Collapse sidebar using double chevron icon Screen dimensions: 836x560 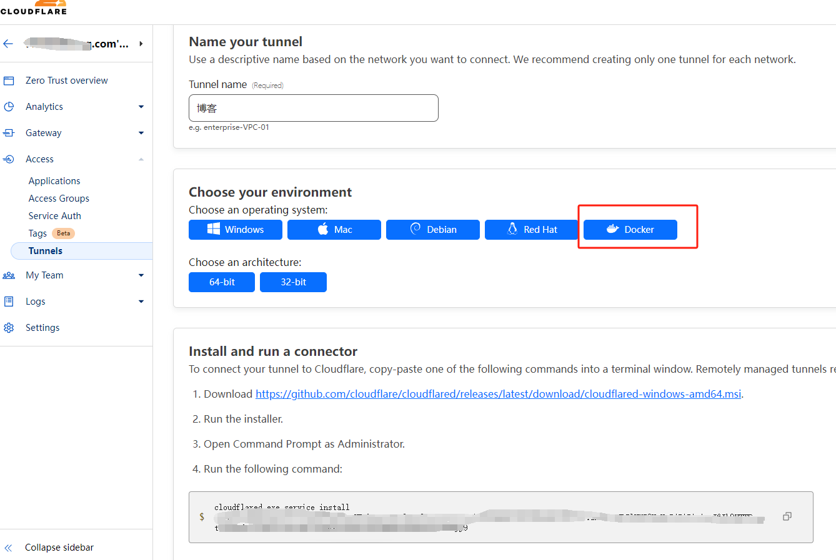(9, 548)
